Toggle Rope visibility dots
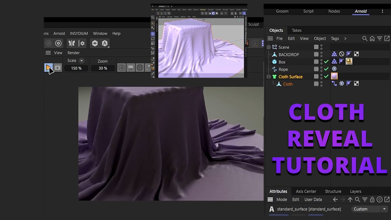Viewport: 391px width, 220px height. coord(321,69)
